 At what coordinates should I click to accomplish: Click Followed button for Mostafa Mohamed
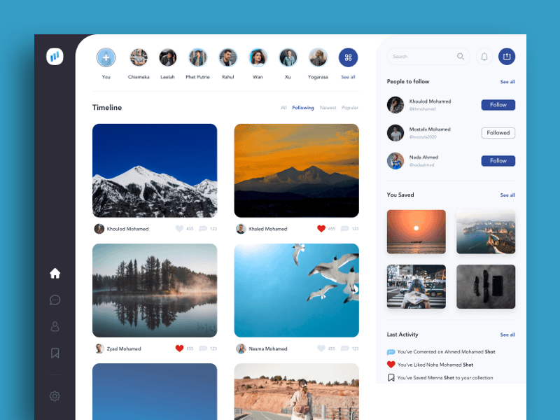(498, 132)
